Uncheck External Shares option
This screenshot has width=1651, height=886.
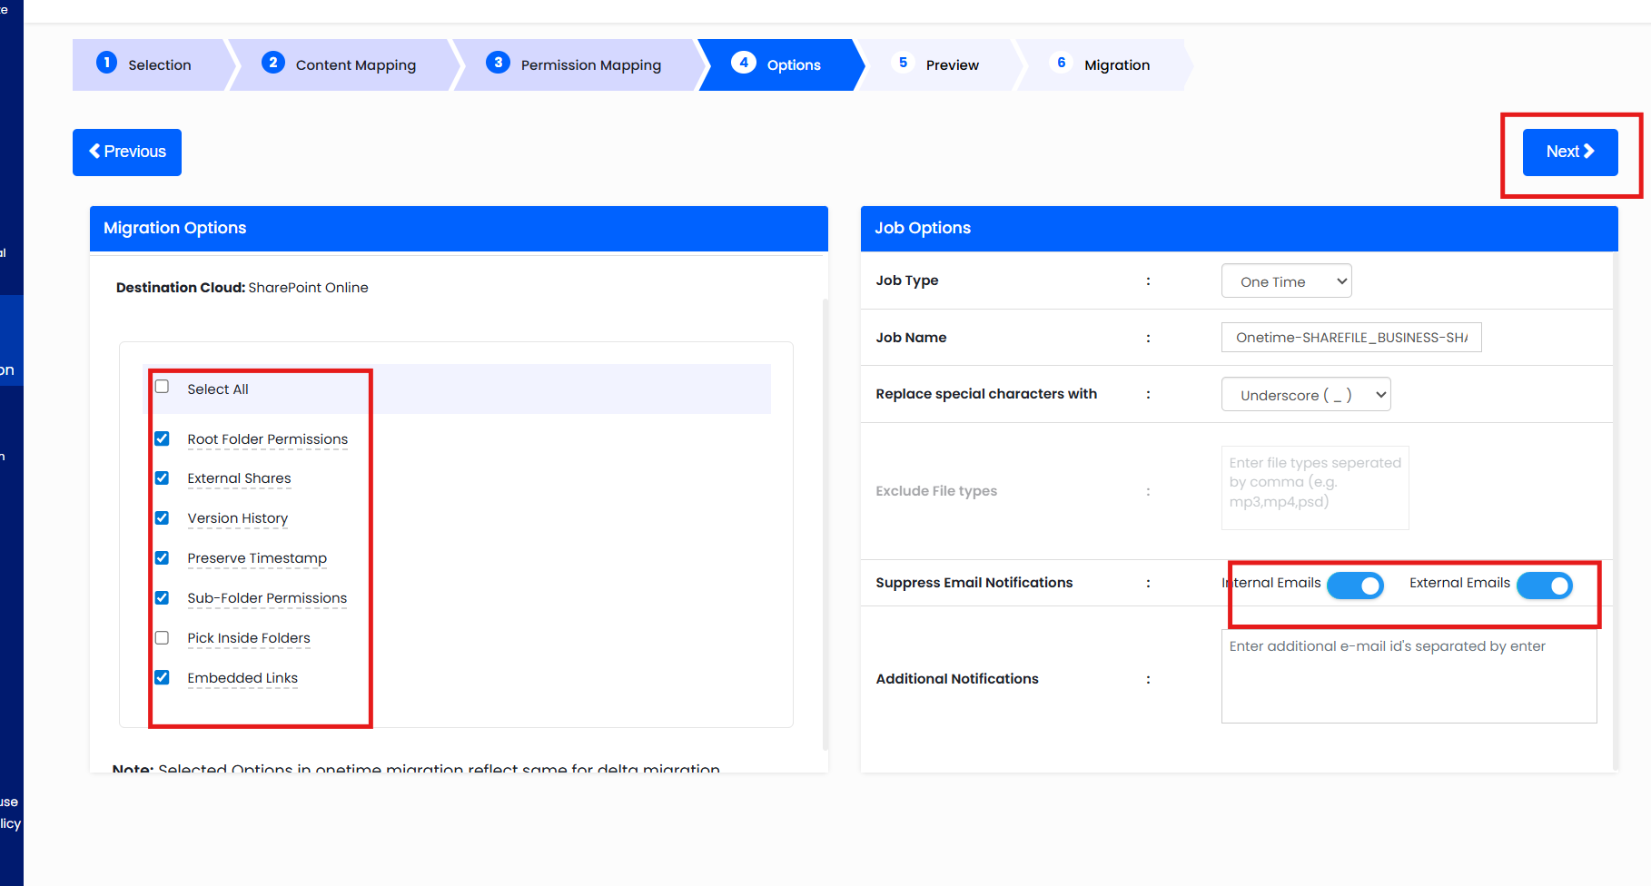coord(162,477)
